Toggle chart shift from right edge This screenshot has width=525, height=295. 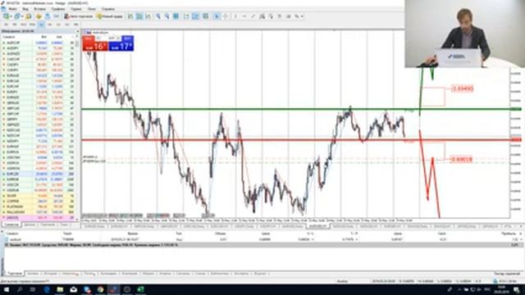[195, 16]
